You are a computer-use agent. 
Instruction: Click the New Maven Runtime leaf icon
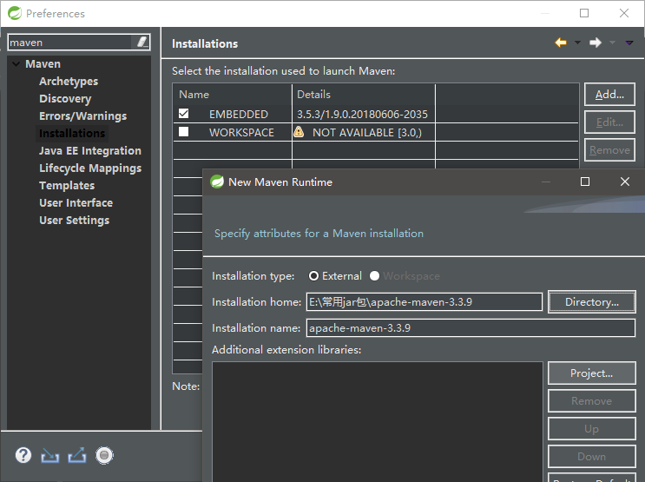click(x=217, y=182)
